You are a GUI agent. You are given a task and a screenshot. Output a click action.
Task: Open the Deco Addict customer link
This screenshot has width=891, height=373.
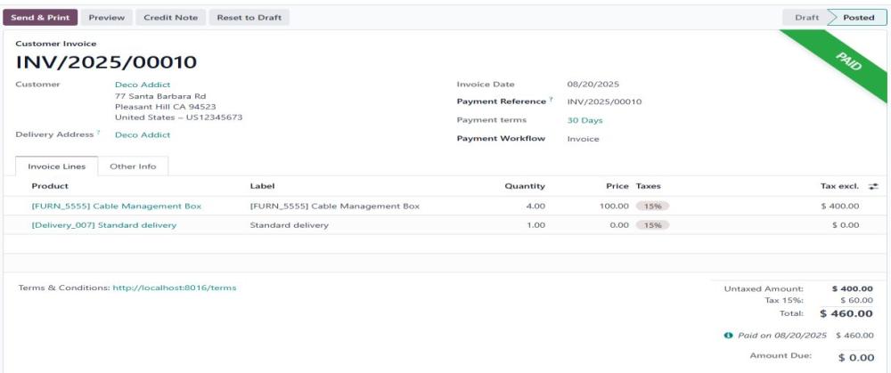click(143, 85)
